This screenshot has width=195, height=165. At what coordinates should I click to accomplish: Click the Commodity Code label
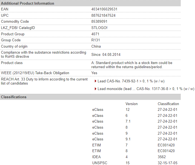[15, 22]
